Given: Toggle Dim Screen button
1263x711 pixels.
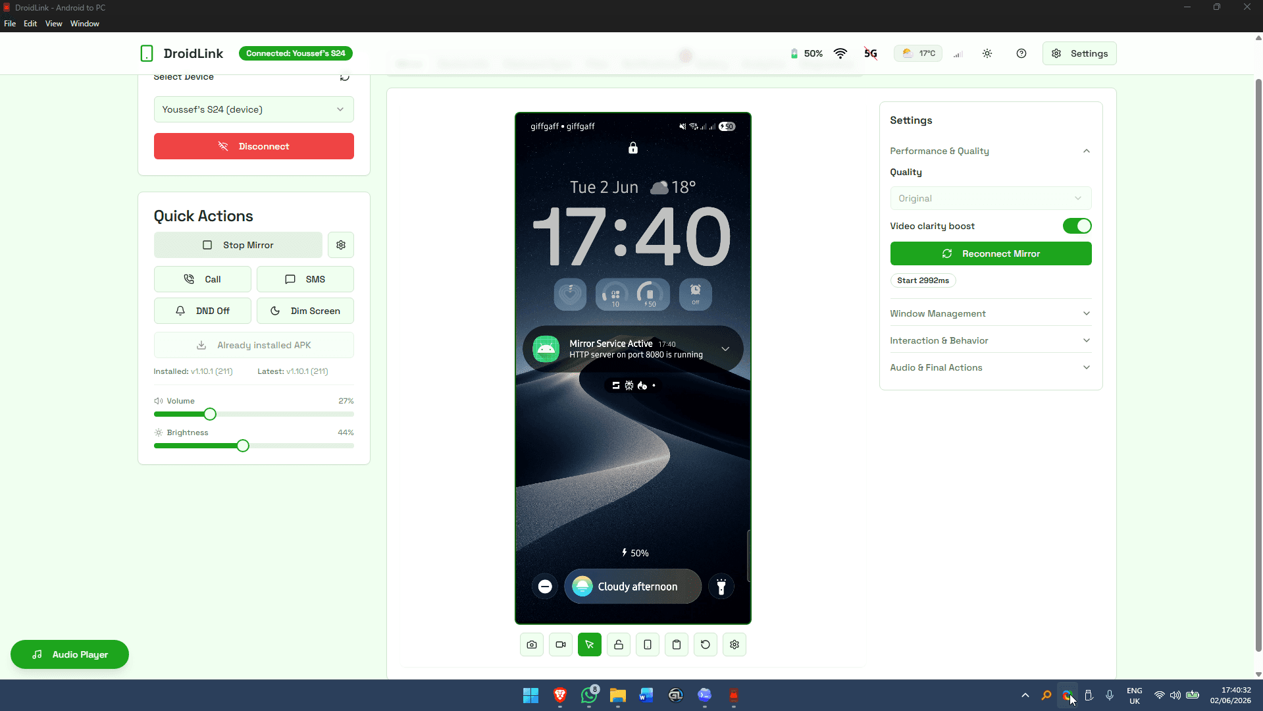Looking at the screenshot, I should (x=305, y=311).
